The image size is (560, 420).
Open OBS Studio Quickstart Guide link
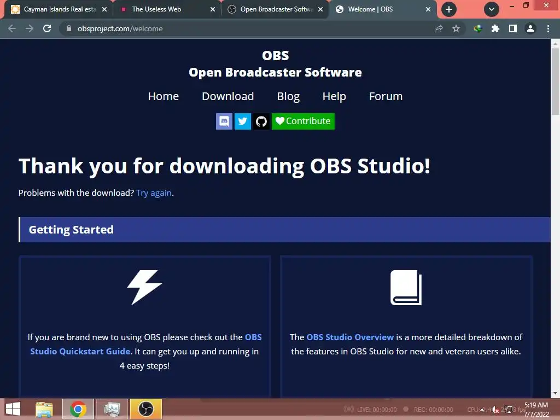145,345
